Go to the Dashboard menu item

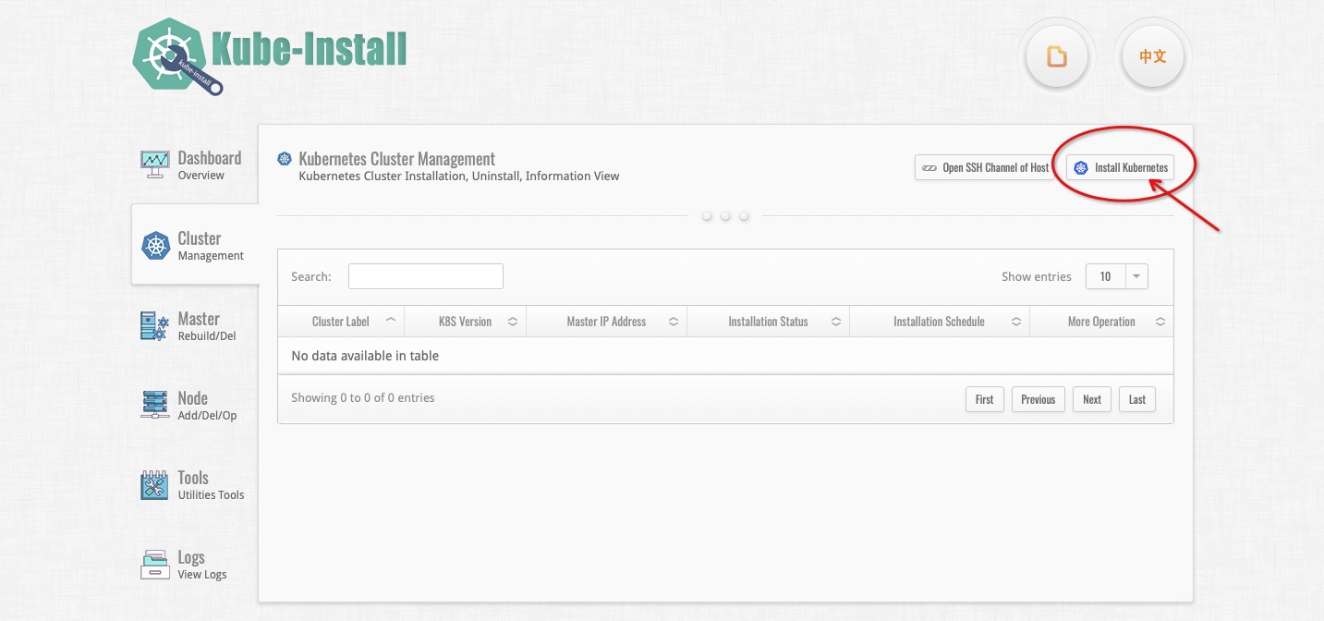pos(193,165)
